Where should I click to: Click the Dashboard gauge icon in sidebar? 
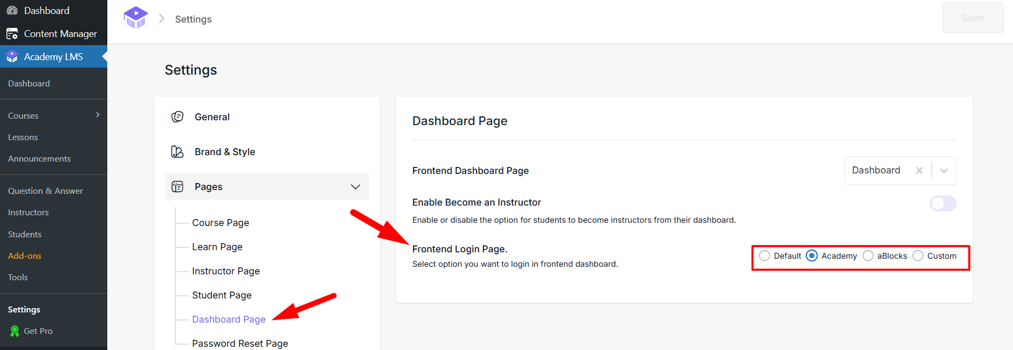coord(12,10)
